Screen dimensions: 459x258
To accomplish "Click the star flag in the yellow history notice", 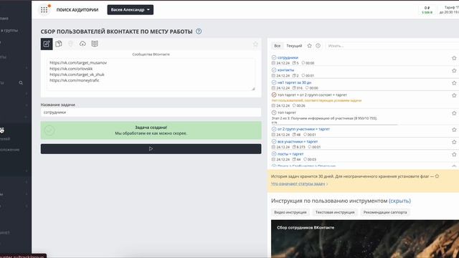I will (437, 176).
